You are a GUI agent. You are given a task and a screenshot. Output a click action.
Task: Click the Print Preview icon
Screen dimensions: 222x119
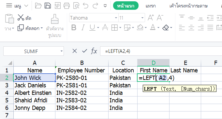(76, 6)
